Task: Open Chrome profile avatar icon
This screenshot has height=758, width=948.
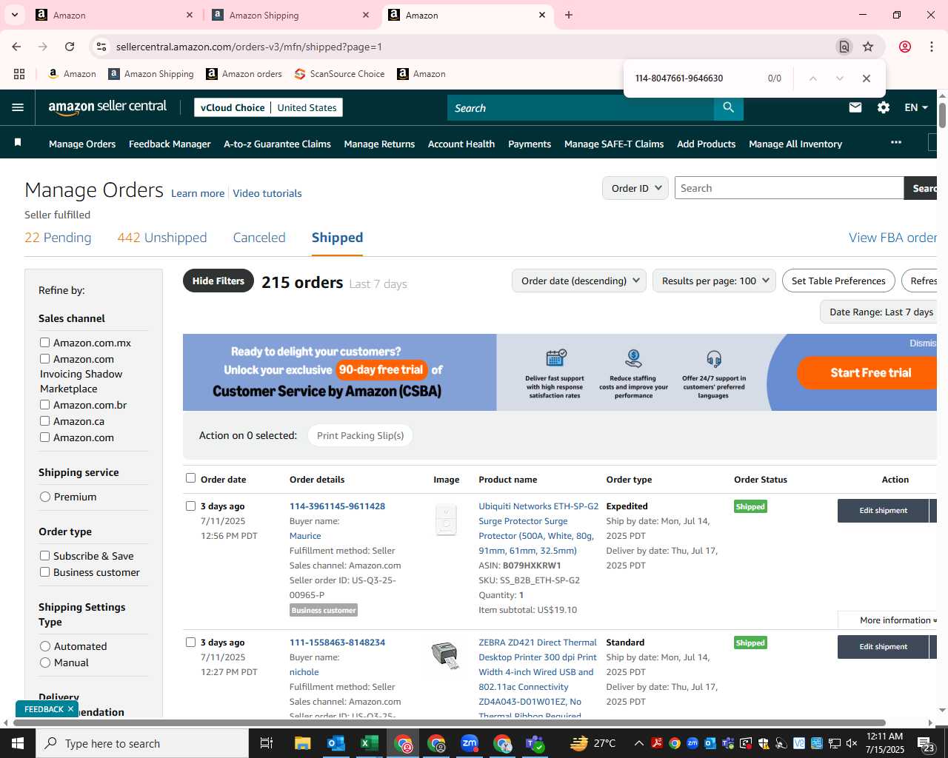Action: point(905,47)
